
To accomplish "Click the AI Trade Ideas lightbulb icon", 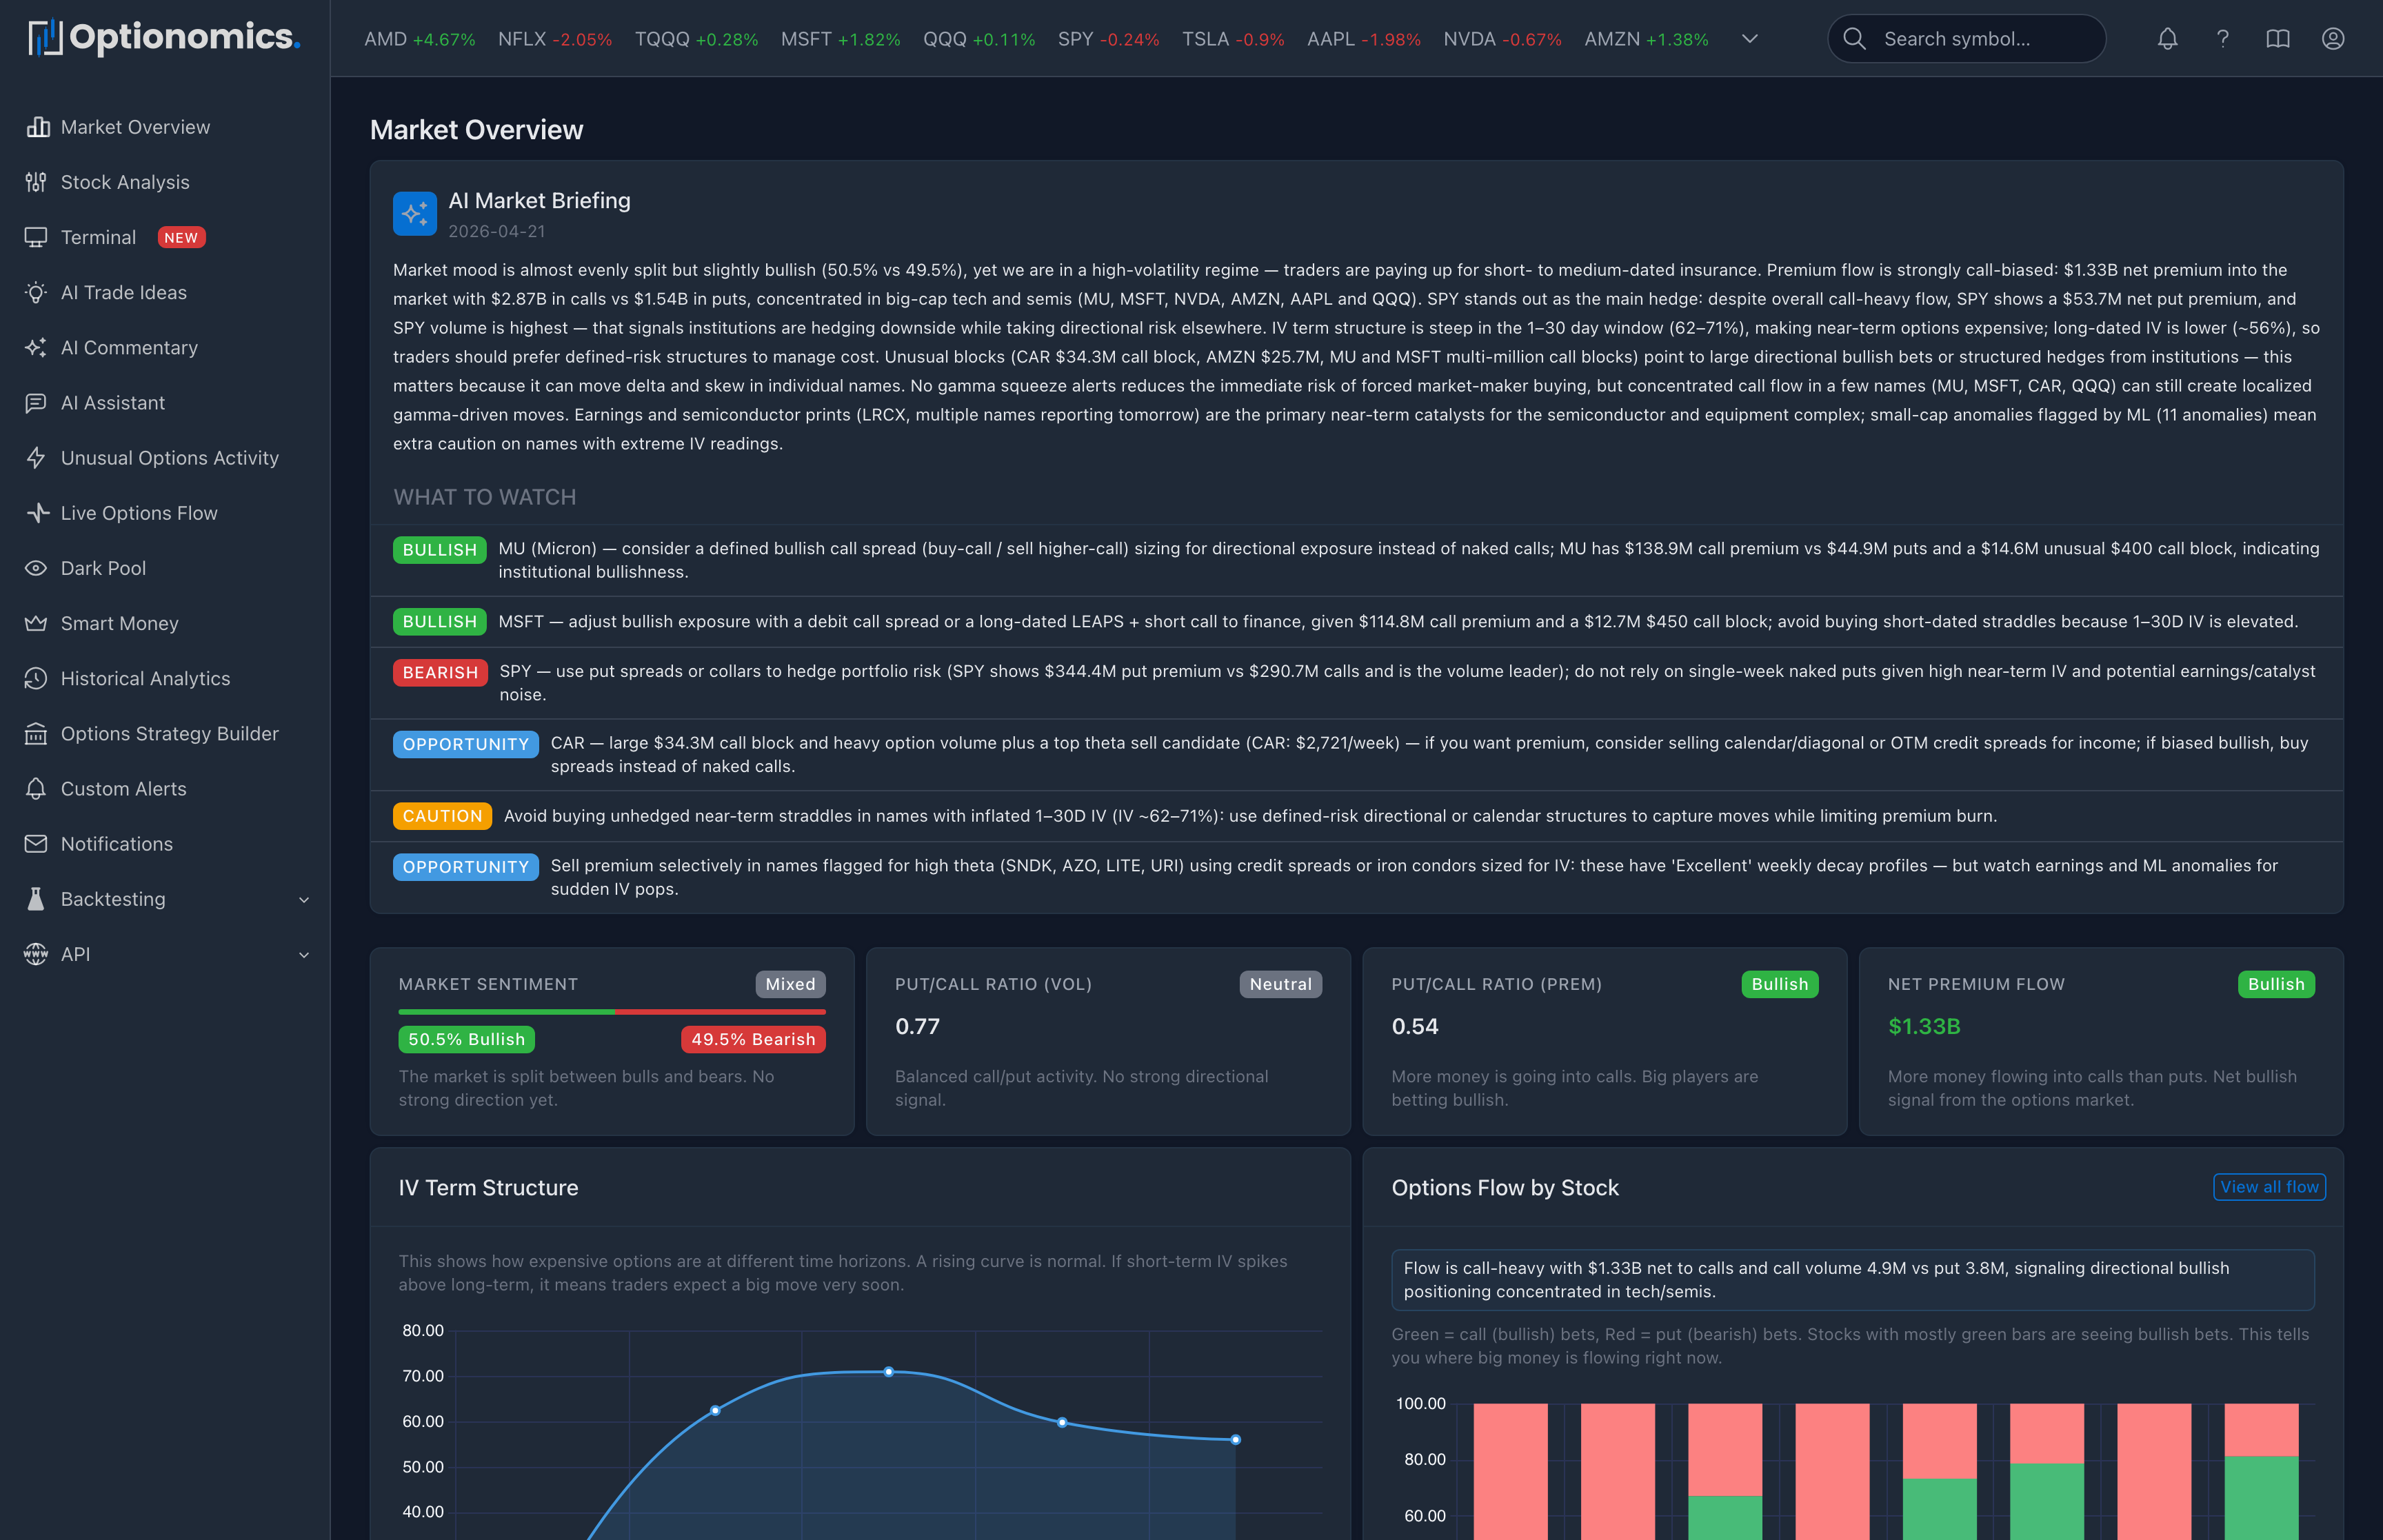I will click(37, 292).
